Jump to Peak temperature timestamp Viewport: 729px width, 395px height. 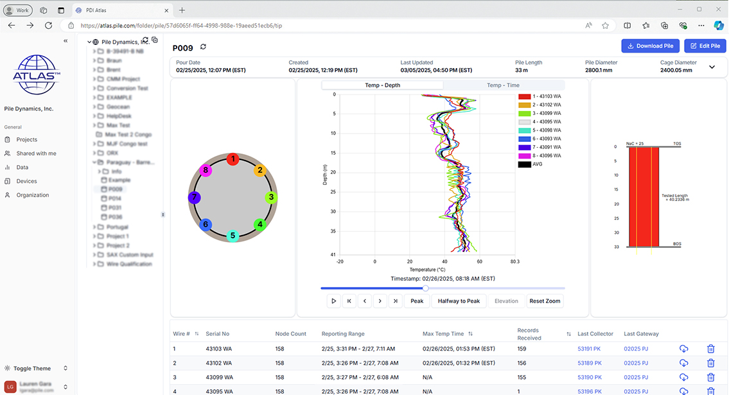click(x=417, y=301)
